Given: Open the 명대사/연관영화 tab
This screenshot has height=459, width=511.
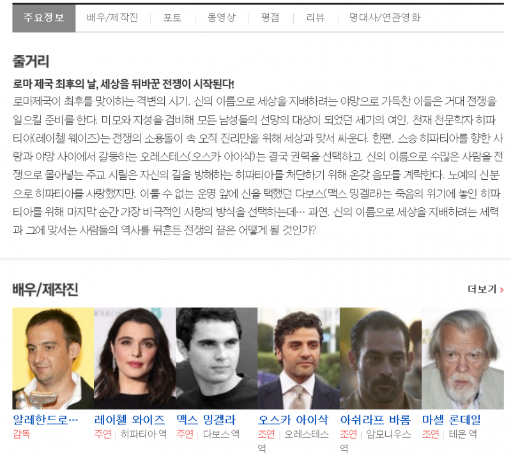Looking at the screenshot, I should 385,18.
